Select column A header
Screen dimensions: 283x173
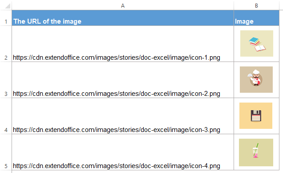tap(123, 6)
